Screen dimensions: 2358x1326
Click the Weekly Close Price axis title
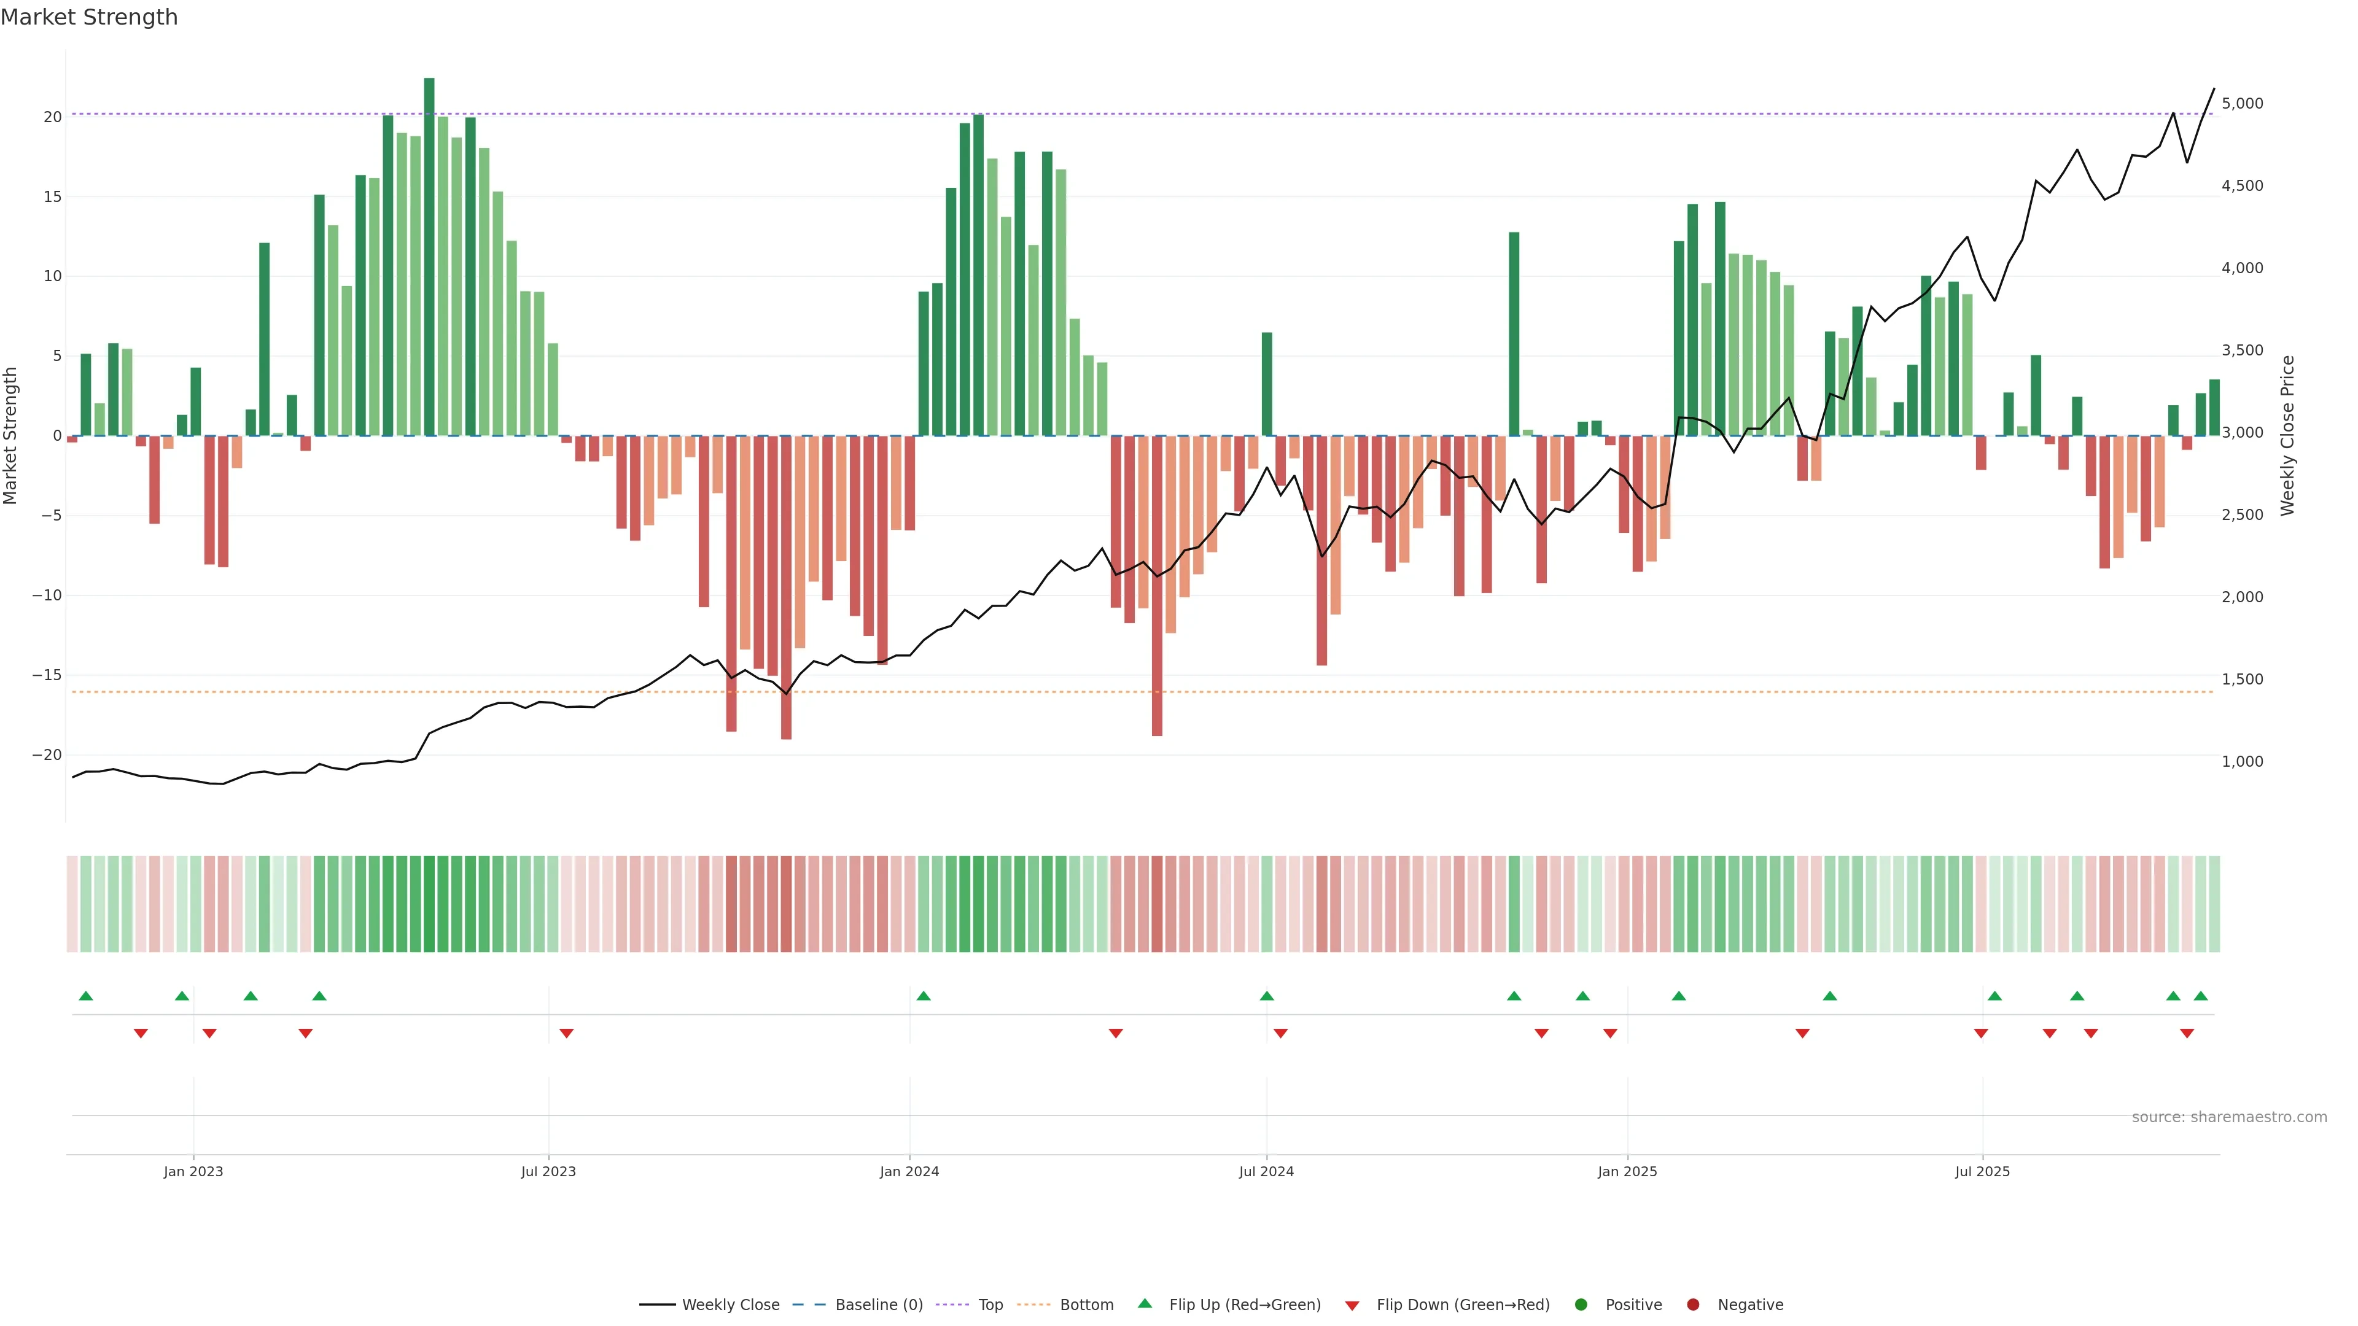[2287, 436]
